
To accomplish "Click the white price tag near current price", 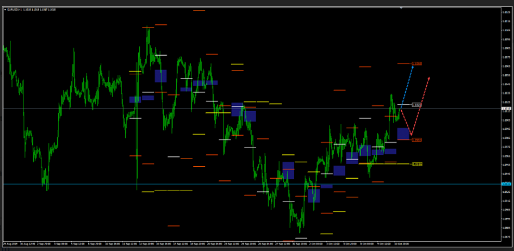I will pos(417,105).
